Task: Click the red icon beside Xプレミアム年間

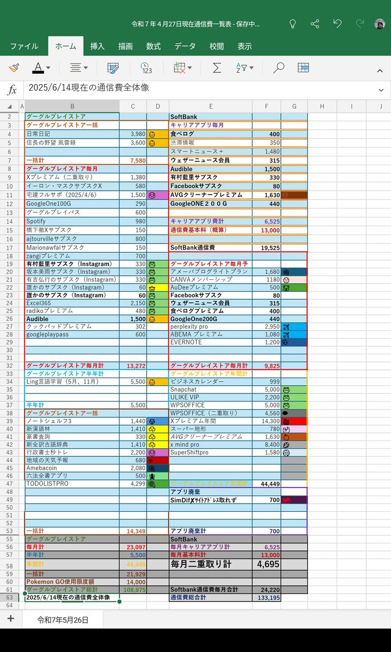Action: click(x=286, y=422)
